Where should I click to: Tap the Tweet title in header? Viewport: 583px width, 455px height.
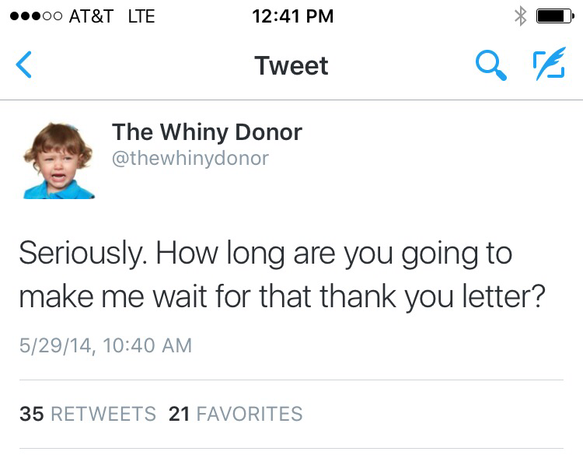291,66
